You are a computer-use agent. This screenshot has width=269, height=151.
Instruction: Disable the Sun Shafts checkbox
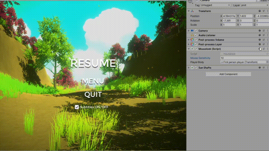(196, 68)
